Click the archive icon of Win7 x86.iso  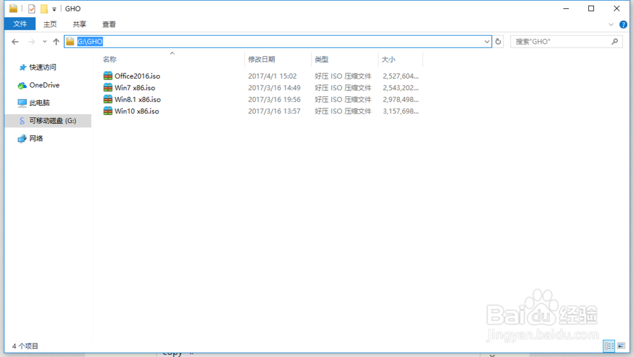click(x=108, y=88)
